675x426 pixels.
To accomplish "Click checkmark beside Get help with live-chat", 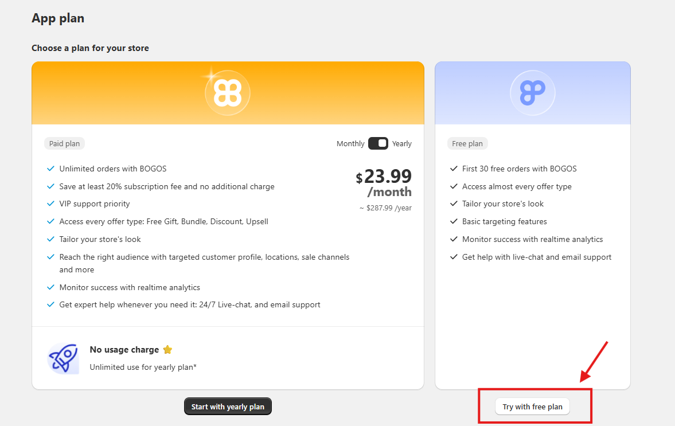I will coord(453,257).
